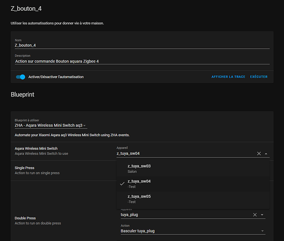Expand the tuya_plug device dropdown
Image resolution: width=284 pixels, height=241 pixels.
pyautogui.click(x=262, y=215)
